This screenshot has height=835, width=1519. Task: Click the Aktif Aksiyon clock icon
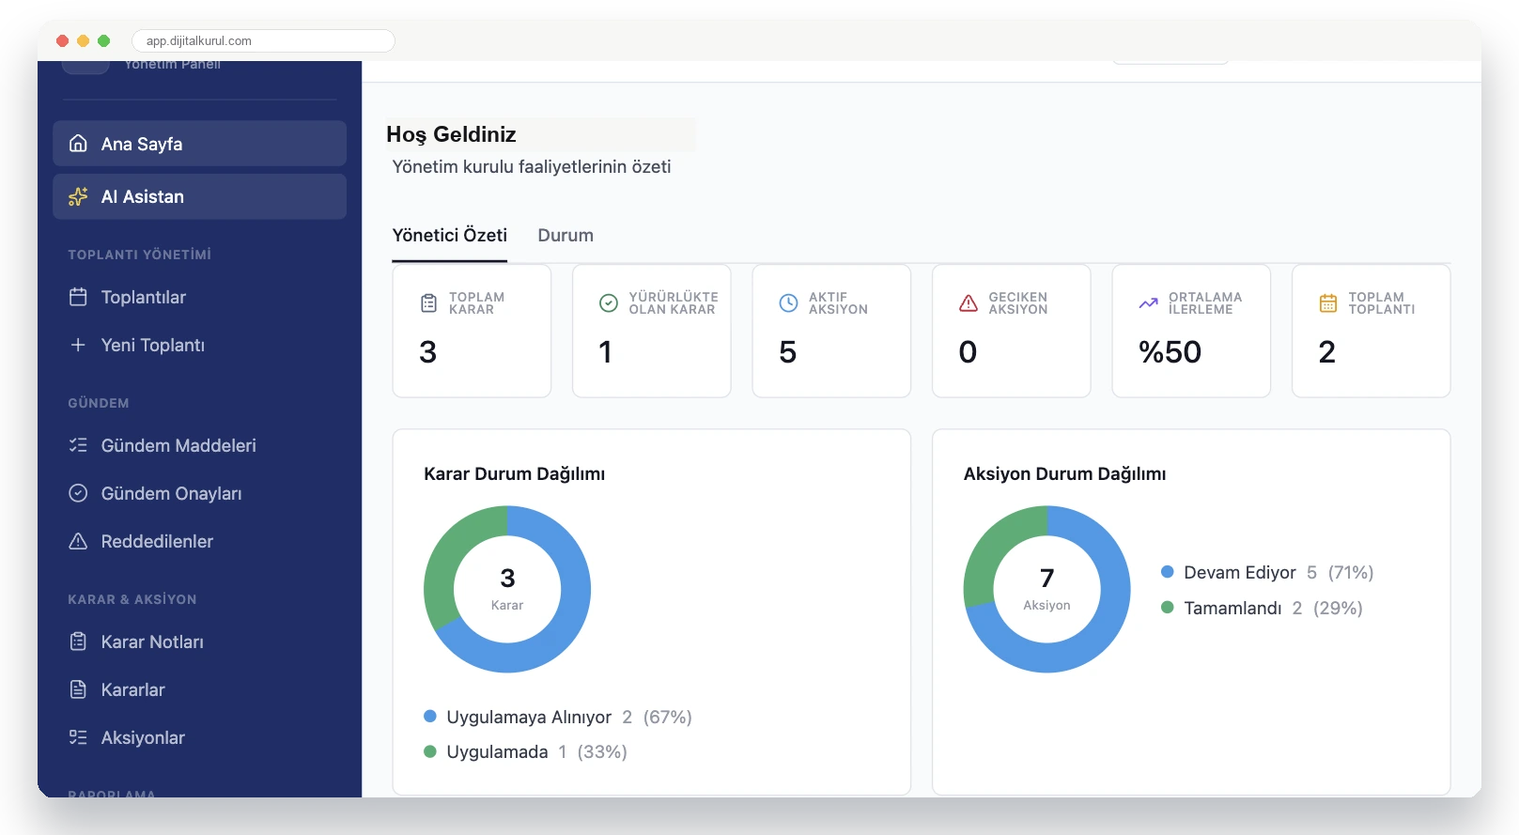(x=788, y=303)
